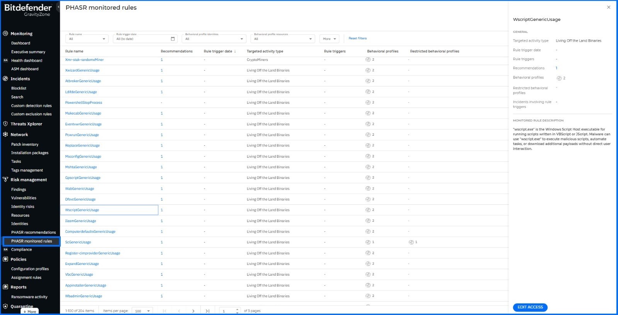618x315 pixels.
Task: Click the Threats Xplorer shield icon in sidebar
Action: pyautogui.click(x=5, y=124)
